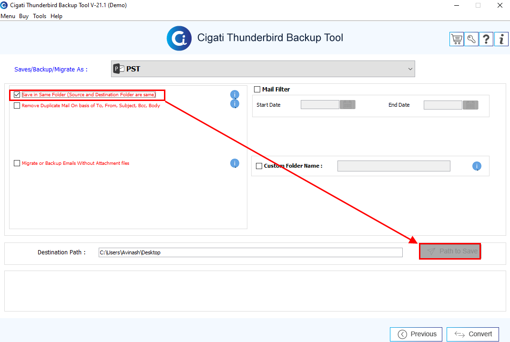Image resolution: width=510 pixels, height=342 pixels.
Task: Show the about info icon in header
Action: (x=501, y=40)
